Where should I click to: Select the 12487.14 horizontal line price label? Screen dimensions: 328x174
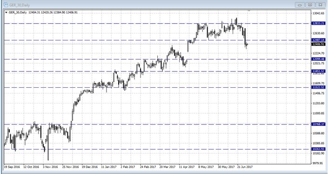pos(318,40)
